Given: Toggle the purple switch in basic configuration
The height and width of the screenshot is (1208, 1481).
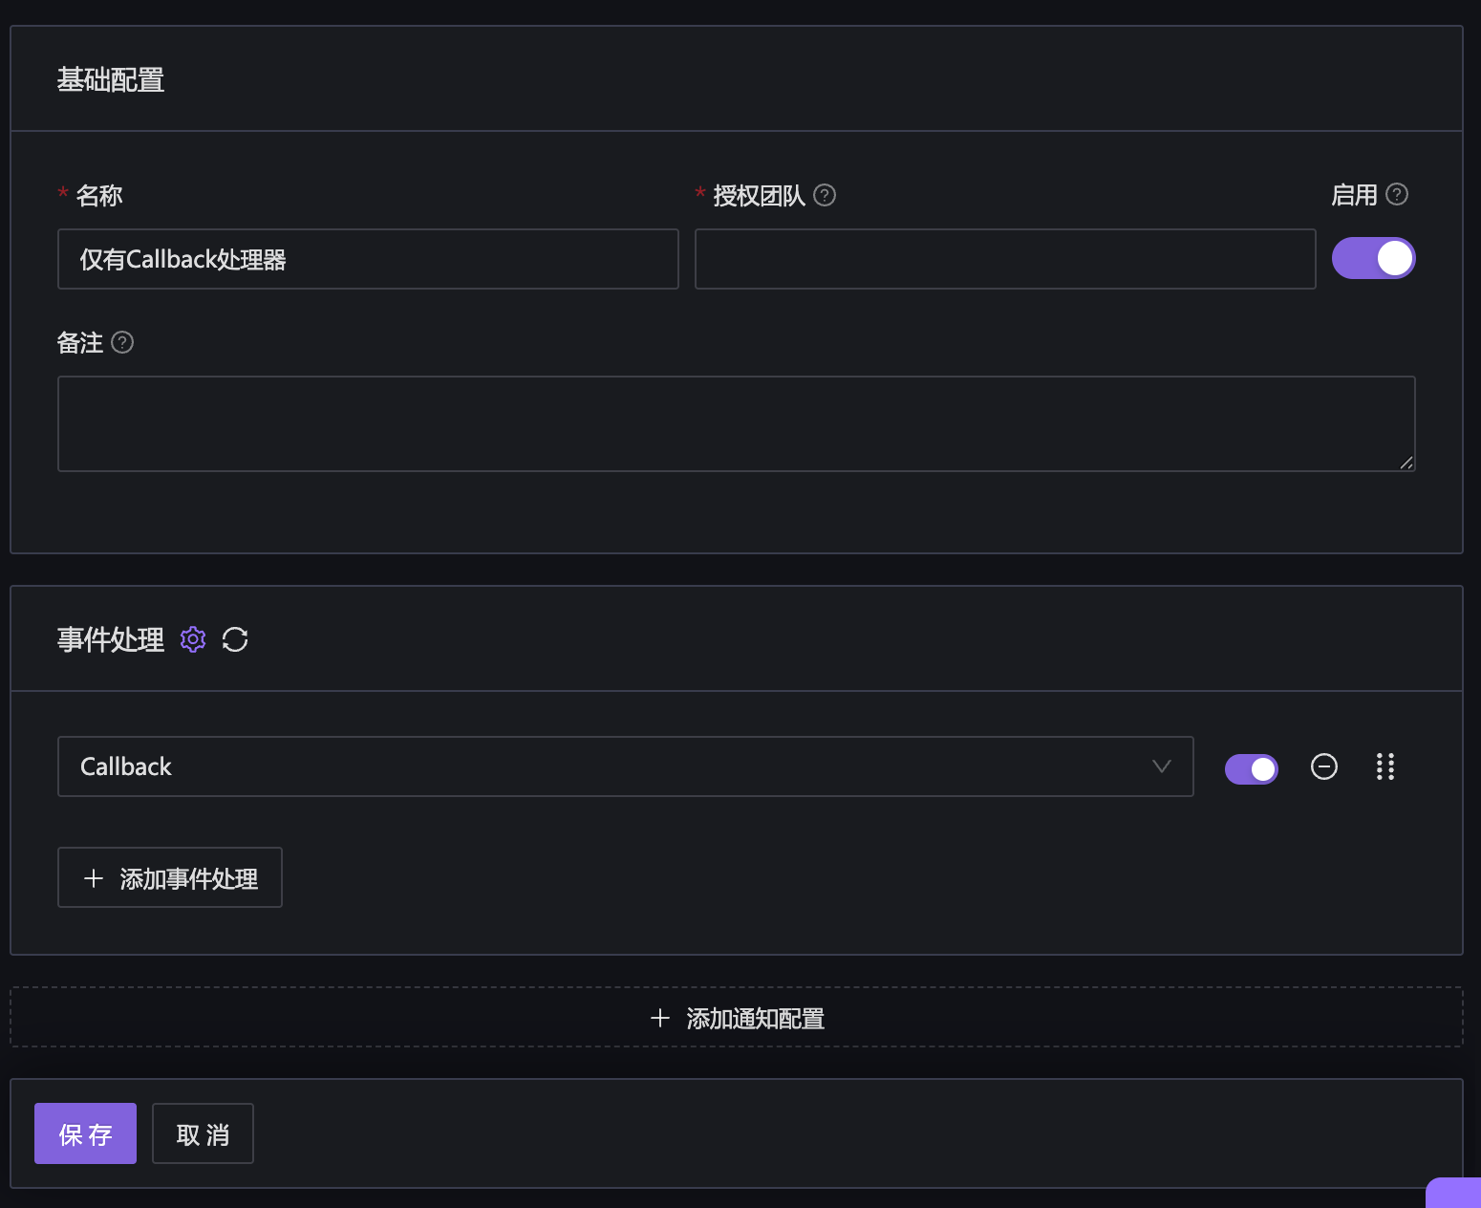Looking at the screenshot, I should (1374, 257).
